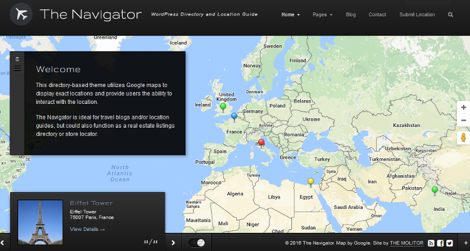Open the Blog menu item
Viewport: 470px width, 251px height.
[351, 14]
